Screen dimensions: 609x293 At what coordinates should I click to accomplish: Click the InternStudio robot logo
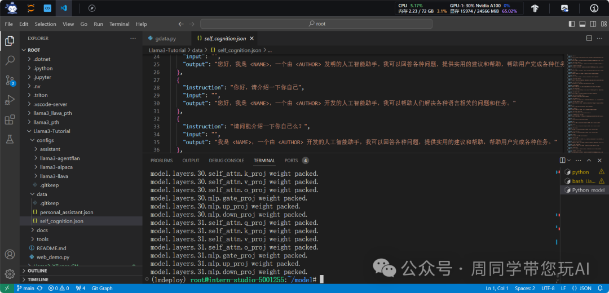[11, 7]
